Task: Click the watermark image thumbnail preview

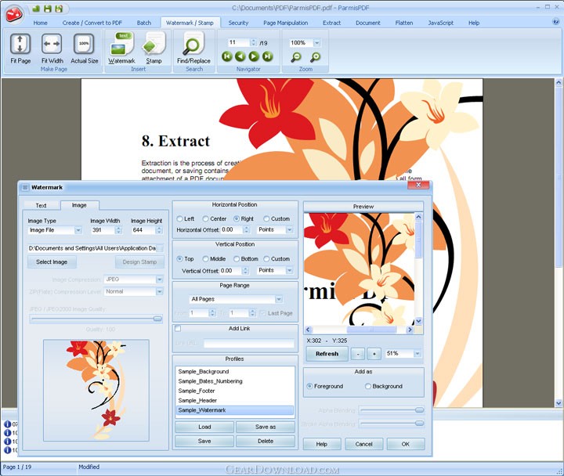Action: click(x=96, y=390)
